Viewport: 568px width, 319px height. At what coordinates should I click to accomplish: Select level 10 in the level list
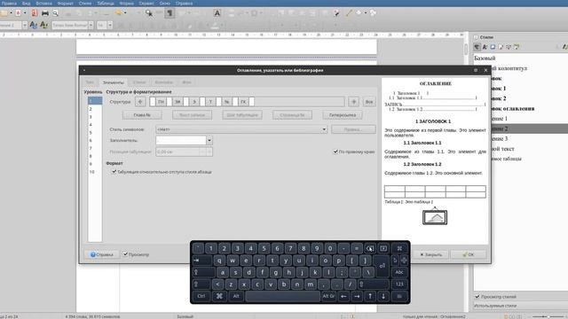(95, 172)
